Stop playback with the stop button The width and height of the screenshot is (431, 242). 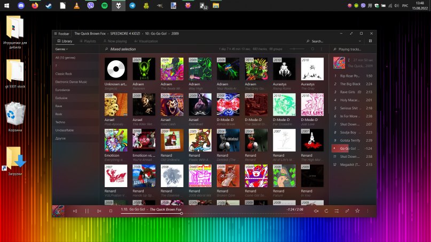point(111,211)
